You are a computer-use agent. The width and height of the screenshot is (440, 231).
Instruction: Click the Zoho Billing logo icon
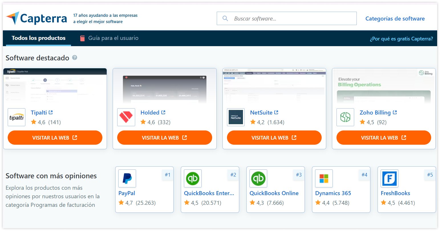(345, 117)
